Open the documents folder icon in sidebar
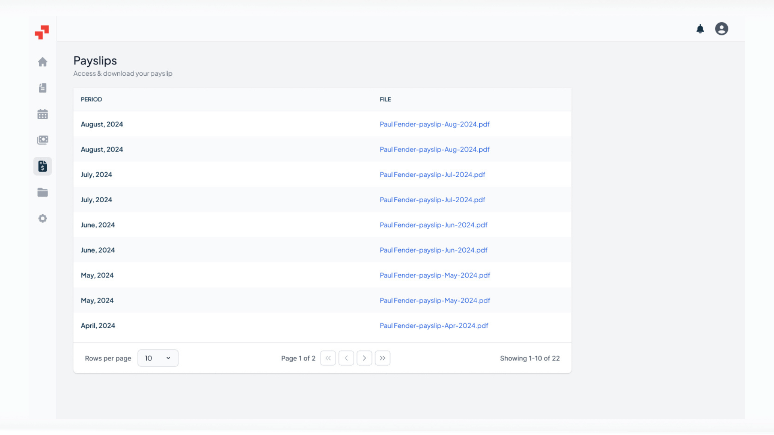This screenshot has height=435, width=774. (42, 192)
